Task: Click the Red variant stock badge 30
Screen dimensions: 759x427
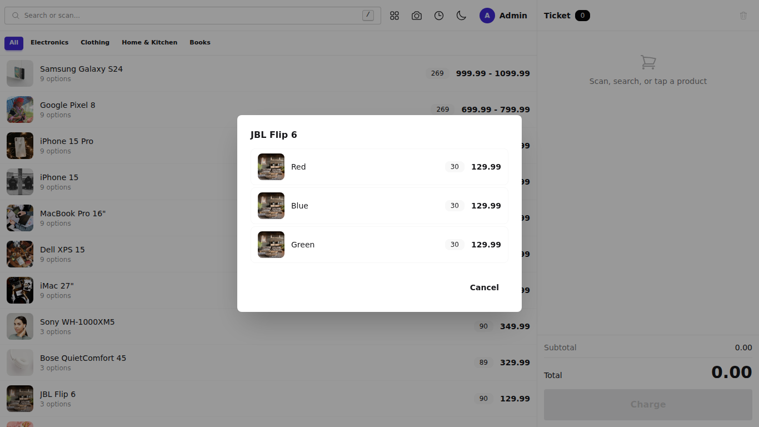Action: (x=455, y=167)
